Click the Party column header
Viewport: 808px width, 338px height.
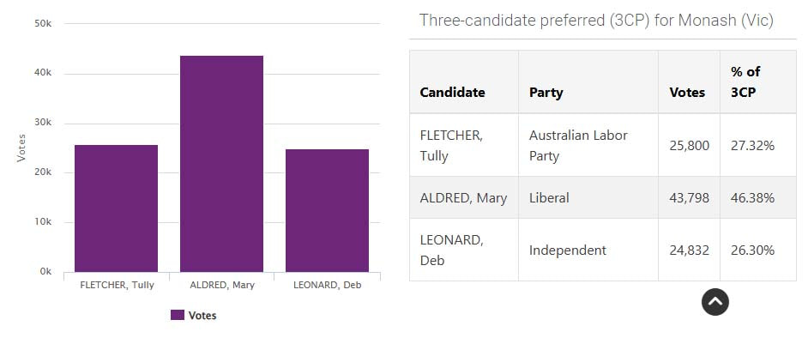(588, 81)
